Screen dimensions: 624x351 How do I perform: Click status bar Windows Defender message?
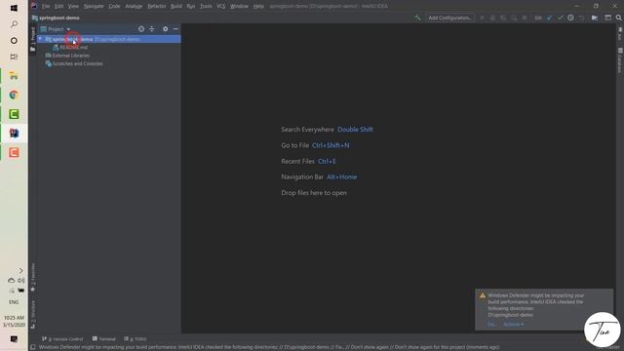coord(269,347)
